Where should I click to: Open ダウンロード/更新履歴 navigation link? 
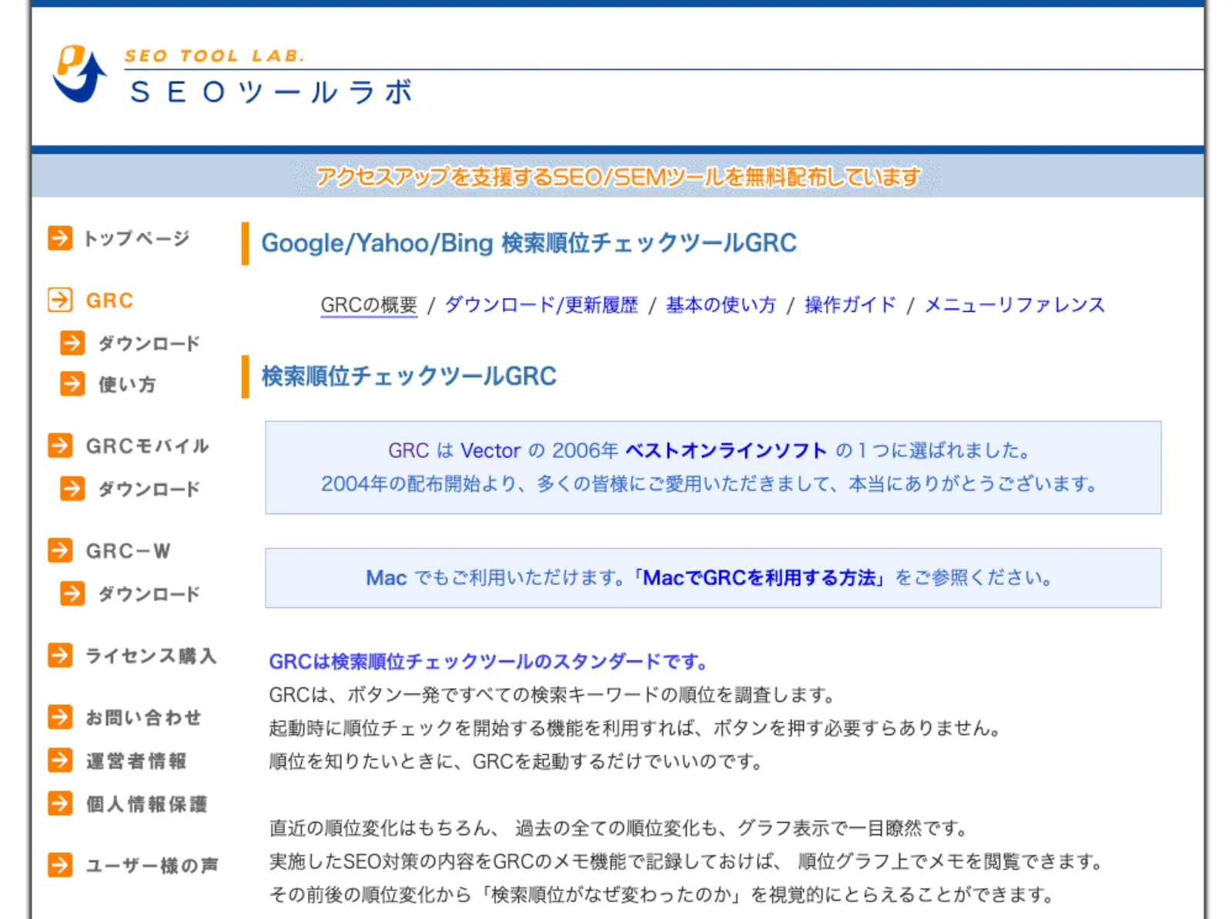[x=541, y=305]
